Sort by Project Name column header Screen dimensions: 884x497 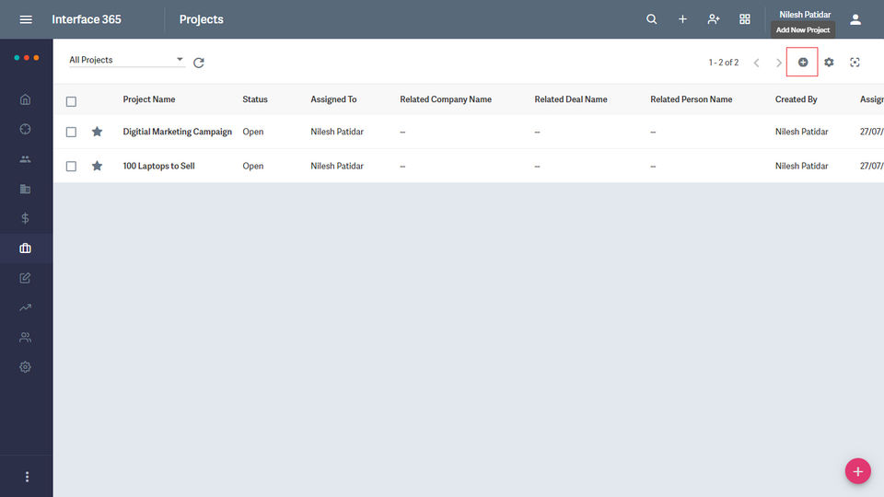pyautogui.click(x=149, y=99)
